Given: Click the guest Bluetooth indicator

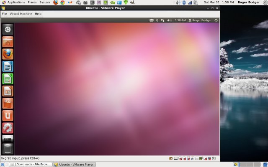Looking at the screenshot, I should 157,20.
